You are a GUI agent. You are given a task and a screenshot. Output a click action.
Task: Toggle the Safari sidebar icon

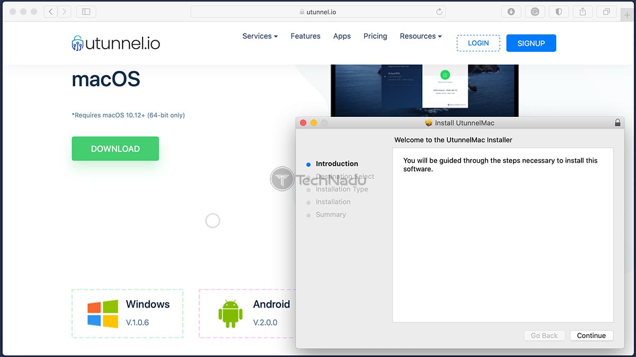[x=86, y=11]
